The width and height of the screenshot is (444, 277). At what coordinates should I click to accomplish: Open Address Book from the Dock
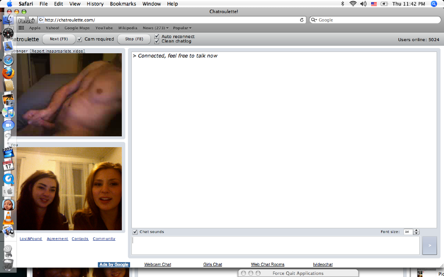click(x=9, y=86)
